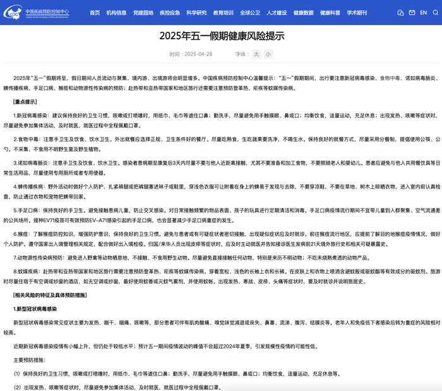442x391 pixels.
Task: Open 机构信息 menu item
Action: [x=116, y=13]
